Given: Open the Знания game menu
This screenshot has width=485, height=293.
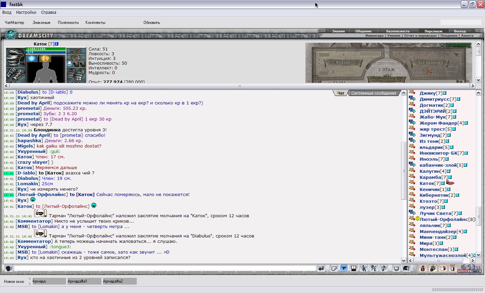Looking at the screenshot, I should [338, 31].
